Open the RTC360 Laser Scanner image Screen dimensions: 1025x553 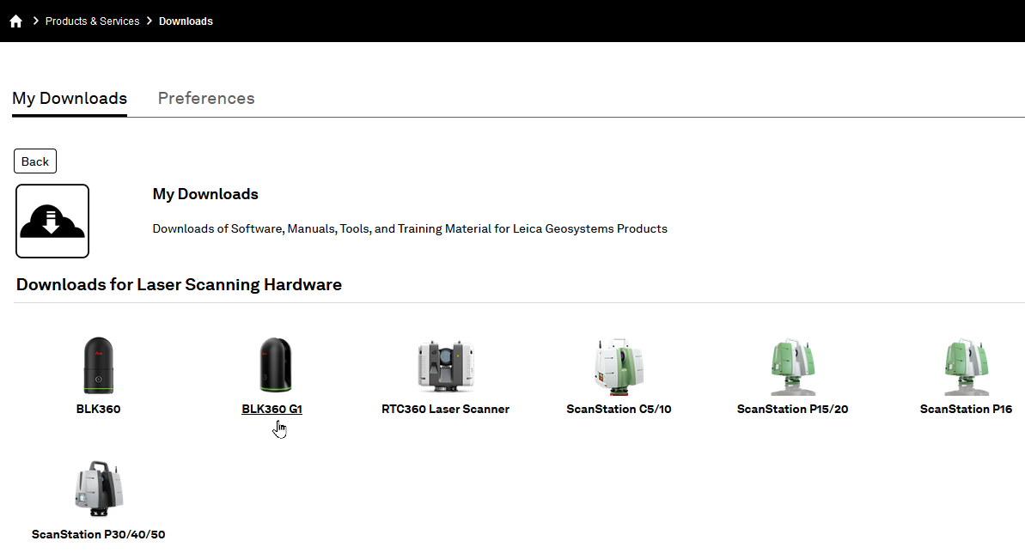(445, 366)
